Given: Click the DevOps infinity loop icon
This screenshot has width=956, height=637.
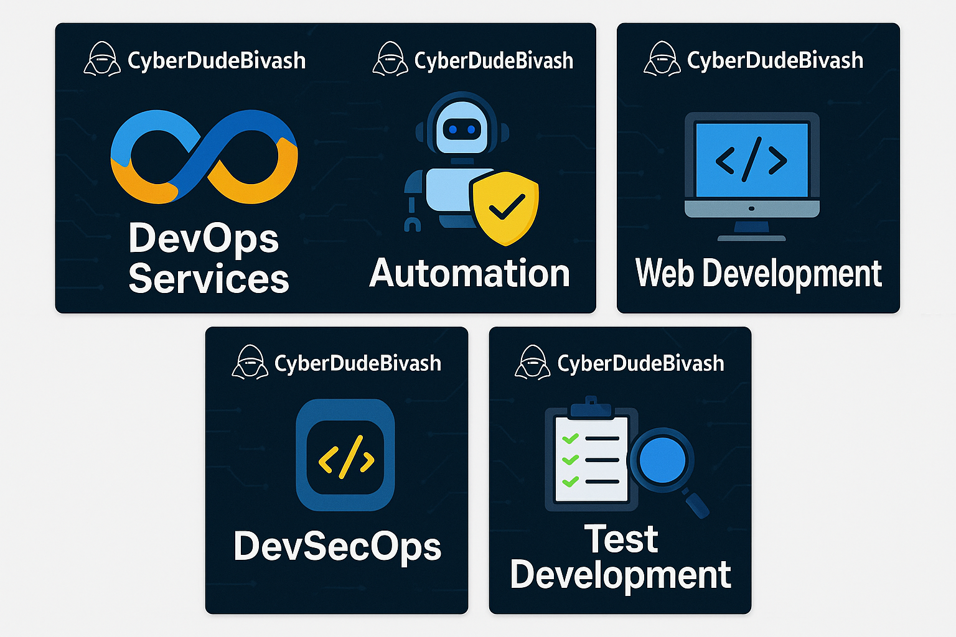Looking at the screenshot, I should [x=204, y=157].
